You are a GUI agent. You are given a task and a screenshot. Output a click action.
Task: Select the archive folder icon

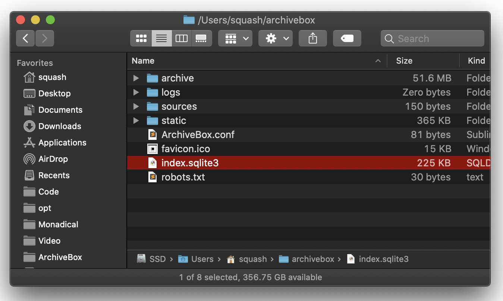click(153, 78)
